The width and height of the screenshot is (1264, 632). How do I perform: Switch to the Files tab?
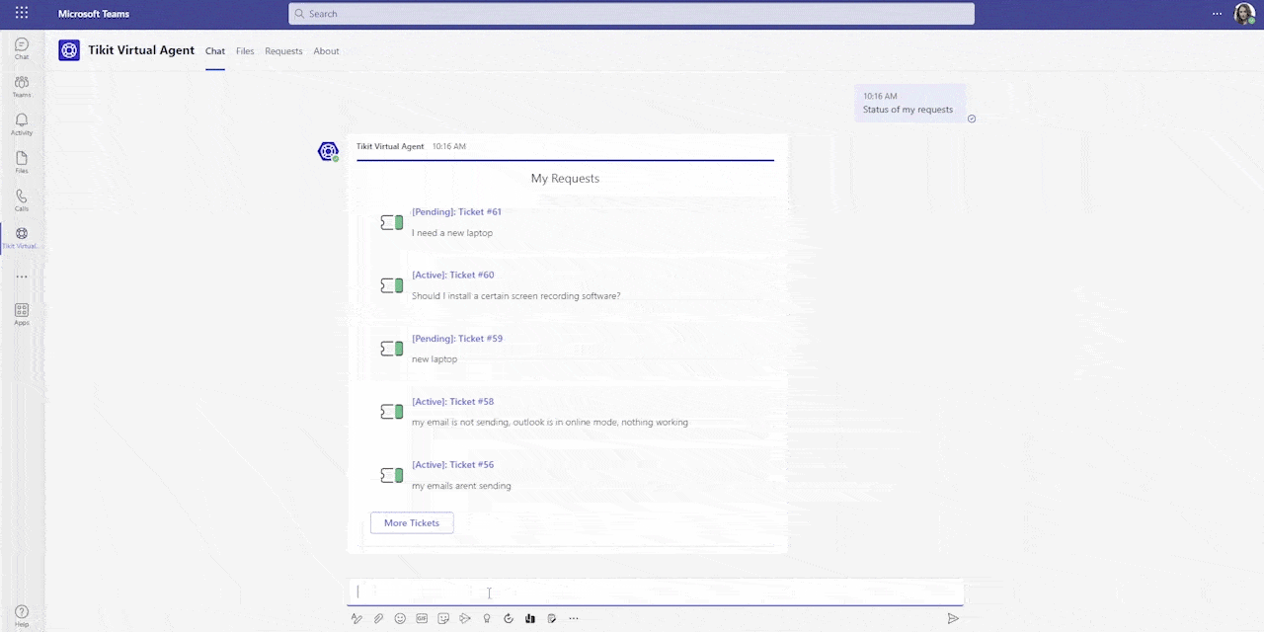245,51
